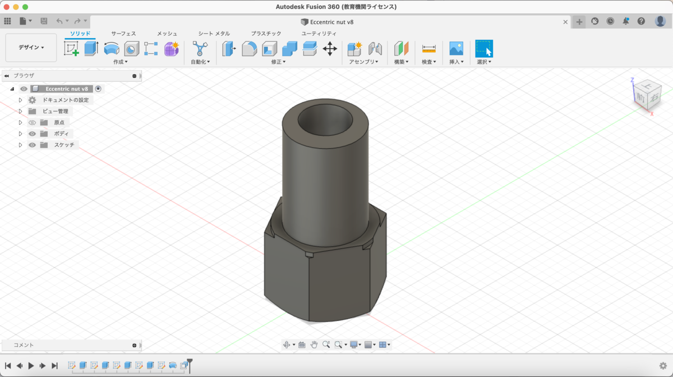Choose the Fillet tool
This screenshot has height=377, width=673.
pyautogui.click(x=250, y=49)
